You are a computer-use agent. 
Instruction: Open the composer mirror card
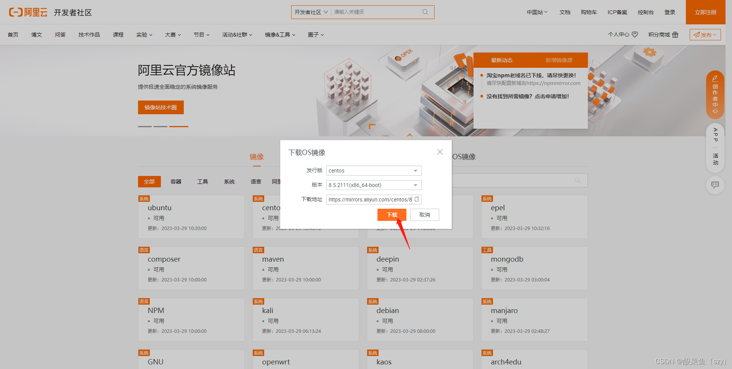coord(191,268)
